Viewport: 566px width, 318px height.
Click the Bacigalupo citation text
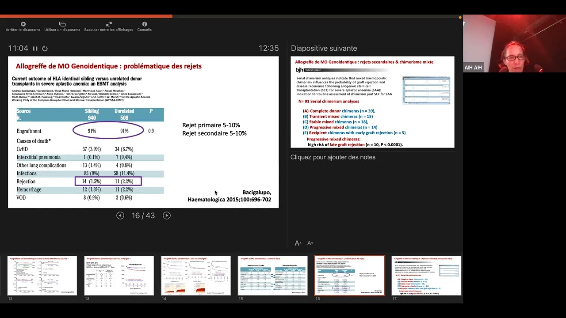[x=229, y=196]
